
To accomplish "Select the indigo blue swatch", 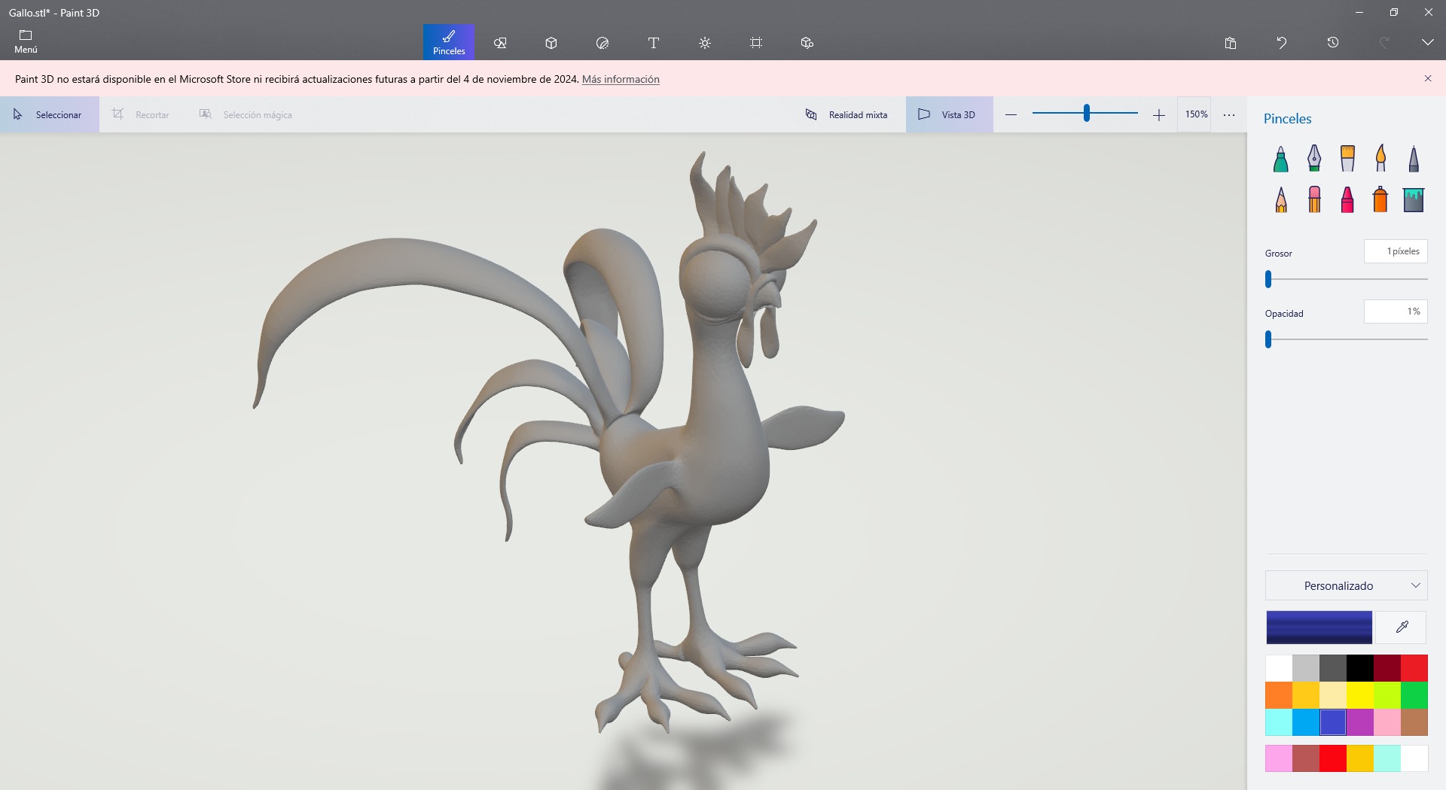I will (x=1333, y=722).
